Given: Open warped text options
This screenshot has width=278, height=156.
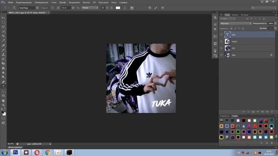Looking at the screenshot, I should [125, 8].
